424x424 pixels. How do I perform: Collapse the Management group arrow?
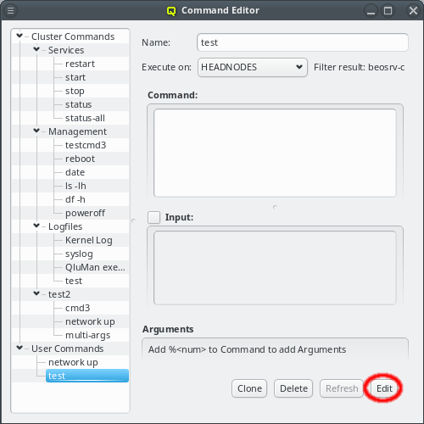pyautogui.click(x=36, y=131)
